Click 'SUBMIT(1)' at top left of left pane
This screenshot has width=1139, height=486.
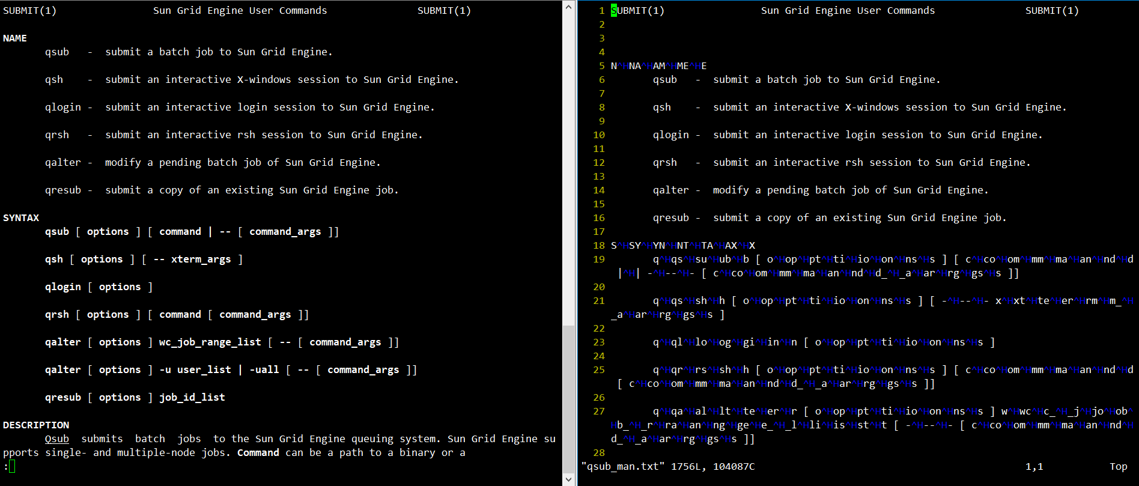(x=30, y=11)
